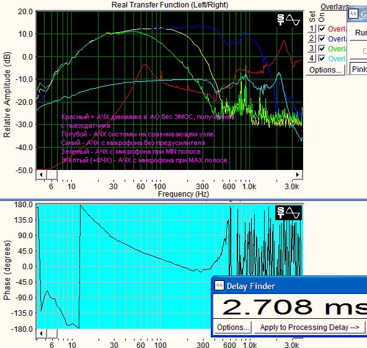Click the 1.0k frequency label under the amplitude plot
This screenshot has height=348, width=367.
point(249,187)
